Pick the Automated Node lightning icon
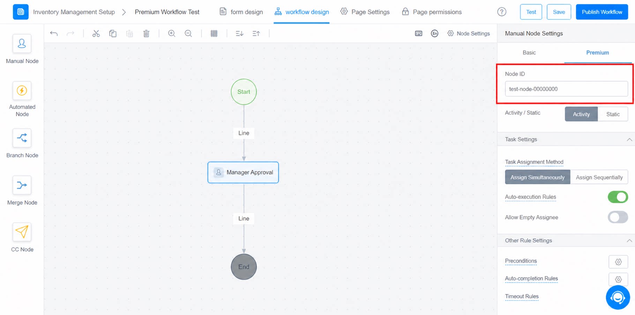 pos(22,91)
